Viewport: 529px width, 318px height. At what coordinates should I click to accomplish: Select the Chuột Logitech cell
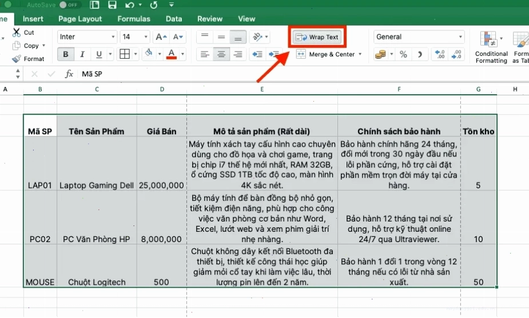pos(97,266)
